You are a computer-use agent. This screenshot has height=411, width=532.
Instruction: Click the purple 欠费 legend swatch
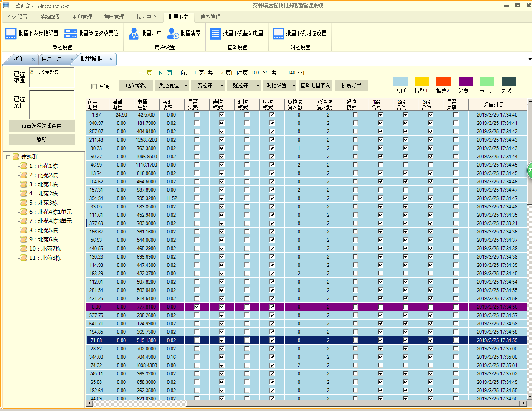(x=466, y=81)
